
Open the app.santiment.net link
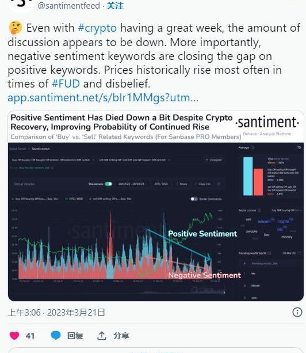[x=103, y=98]
